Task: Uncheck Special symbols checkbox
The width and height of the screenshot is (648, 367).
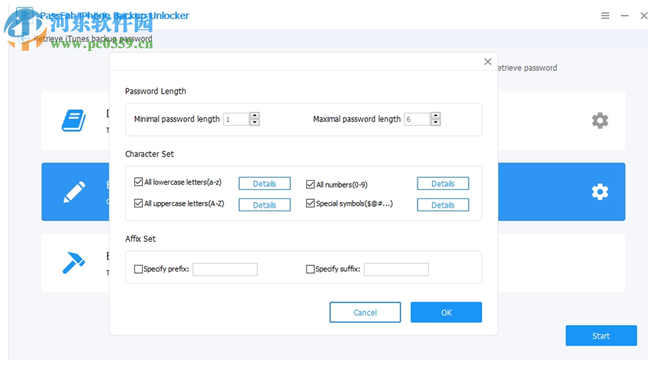Action: pyautogui.click(x=311, y=203)
